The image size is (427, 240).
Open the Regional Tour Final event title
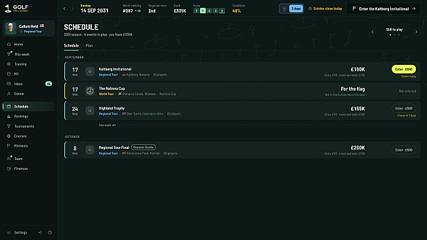(x=114, y=148)
